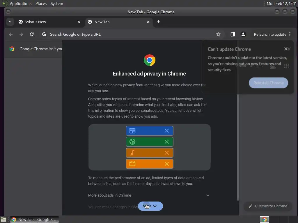The width and height of the screenshot is (298, 223).
Task: Click the Chrome icon in workspace switcher
Action: [264, 220]
